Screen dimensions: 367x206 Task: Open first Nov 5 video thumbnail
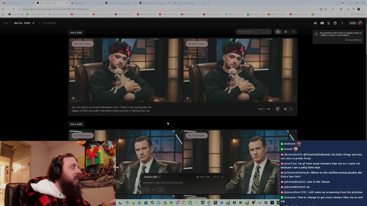tap(126, 70)
